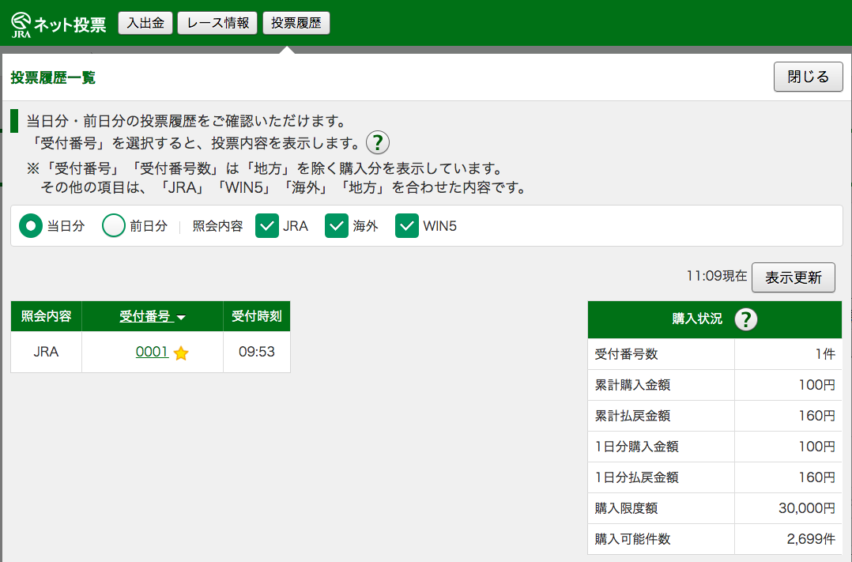The width and height of the screenshot is (852, 562).
Task: Select 当日分 radio button
Action: (30, 226)
